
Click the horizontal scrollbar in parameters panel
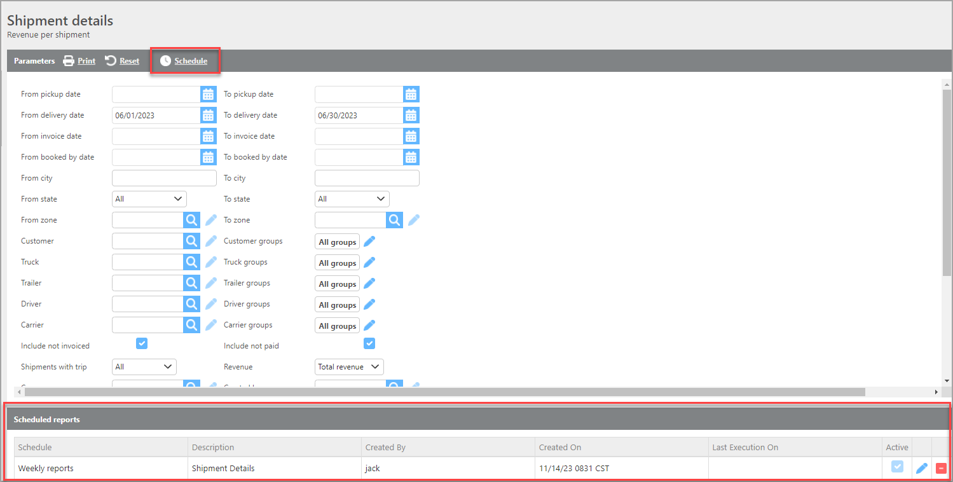tap(445, 392)
